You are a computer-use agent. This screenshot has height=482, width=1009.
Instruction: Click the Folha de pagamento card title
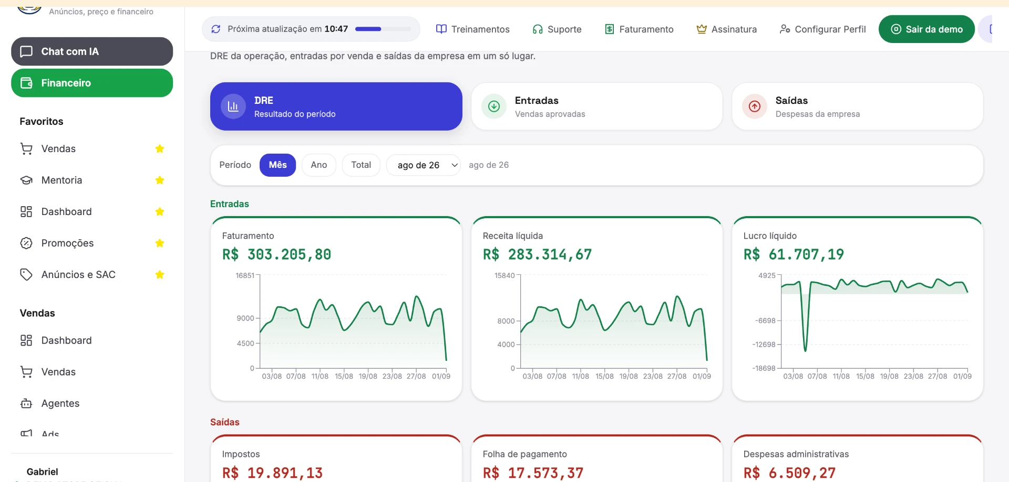tap(524, 454)
